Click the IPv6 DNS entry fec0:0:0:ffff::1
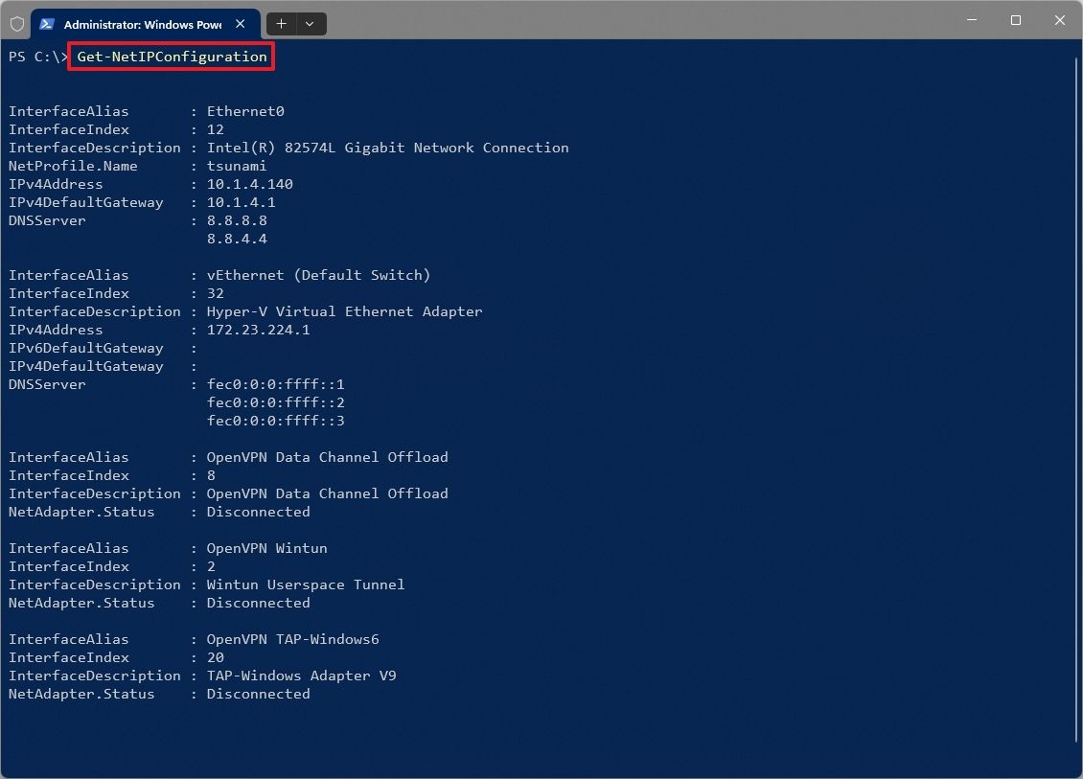1083x779 pixels. coord(276,383)
